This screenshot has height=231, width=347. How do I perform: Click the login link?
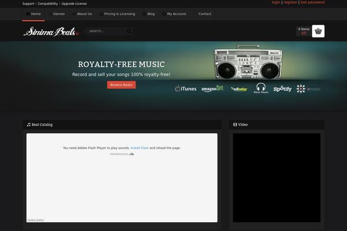pos(276,2)
